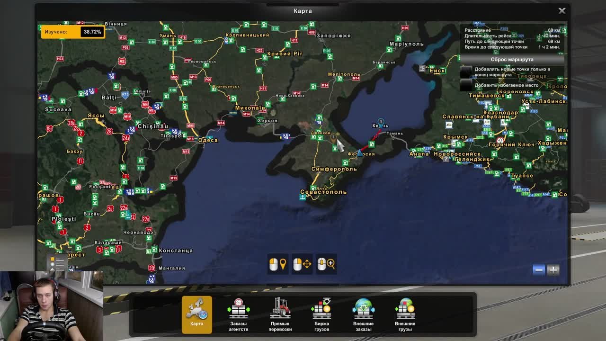Click the Севастополь port anchor icon
Screen dimensions: 606x341
[x=303, y=197]
